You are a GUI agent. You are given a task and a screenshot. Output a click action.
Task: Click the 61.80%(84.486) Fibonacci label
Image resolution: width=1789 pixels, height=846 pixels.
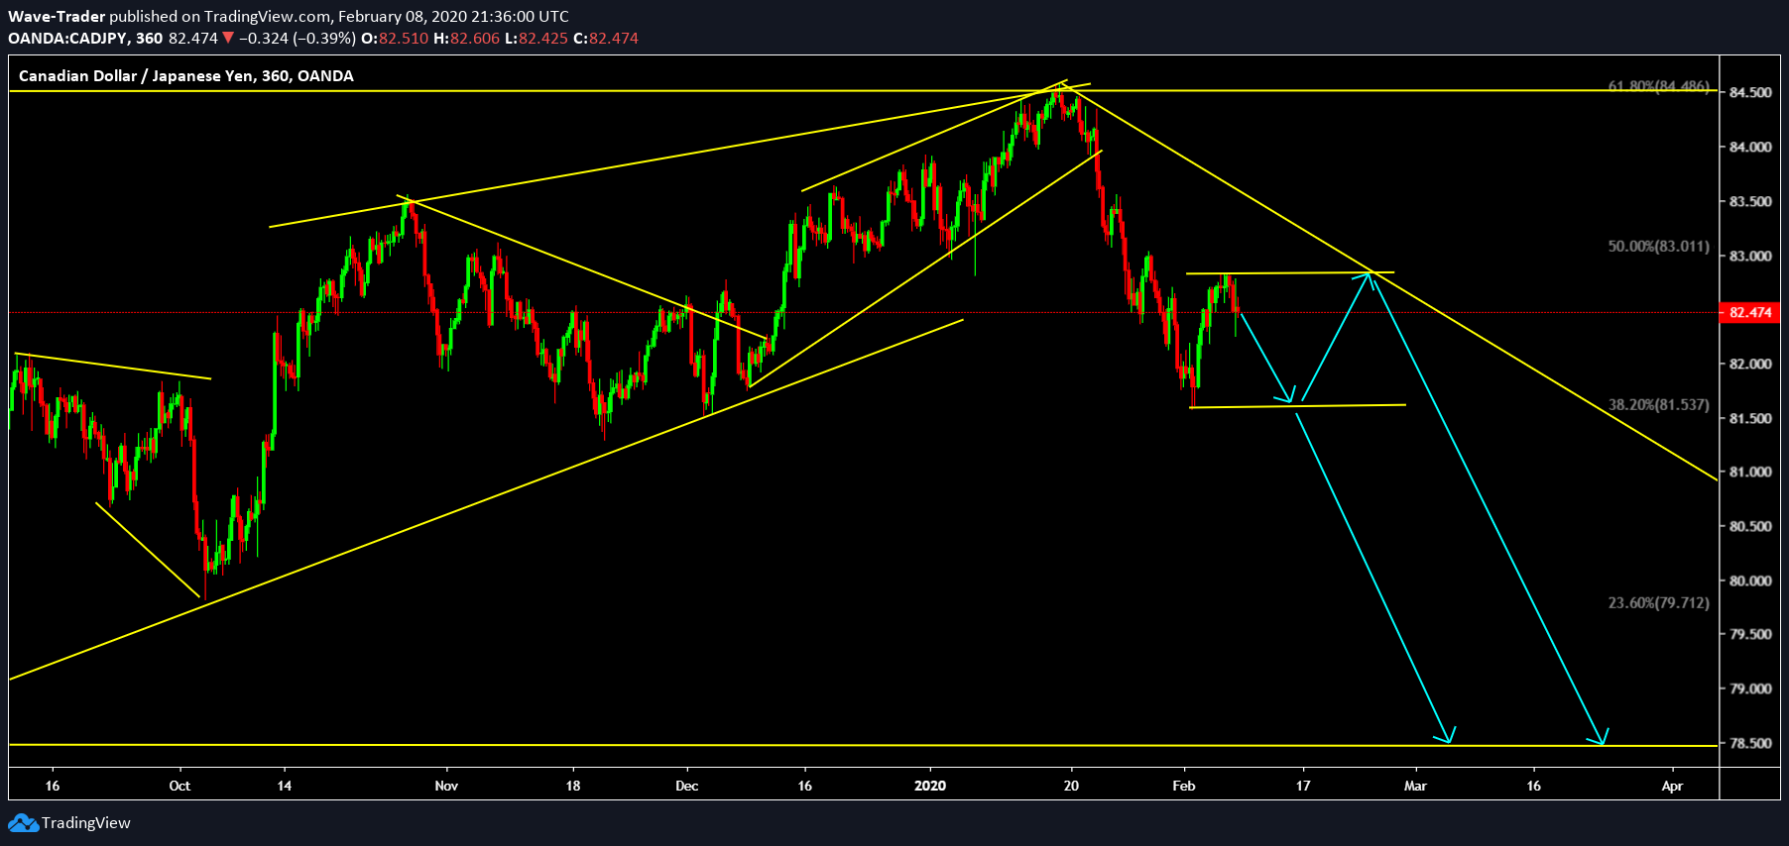click(1659, 86)
